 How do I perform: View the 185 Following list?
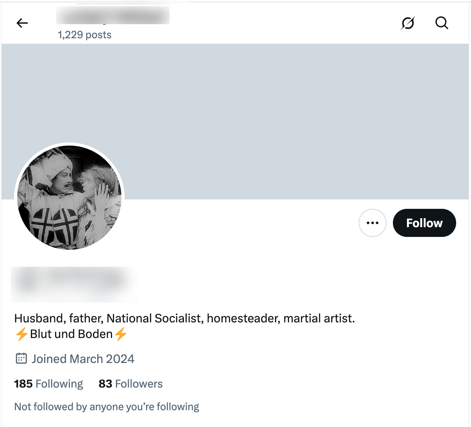click(49, 384)
